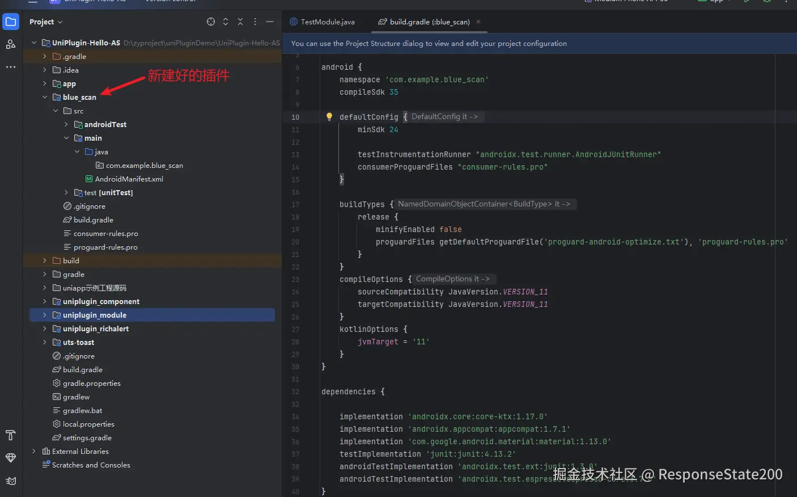Image resolution: width=797 pixels, height=497 pixels.
Task: Click the 'com.example.blue_scan' namespace string
Action: pos(437,79)
